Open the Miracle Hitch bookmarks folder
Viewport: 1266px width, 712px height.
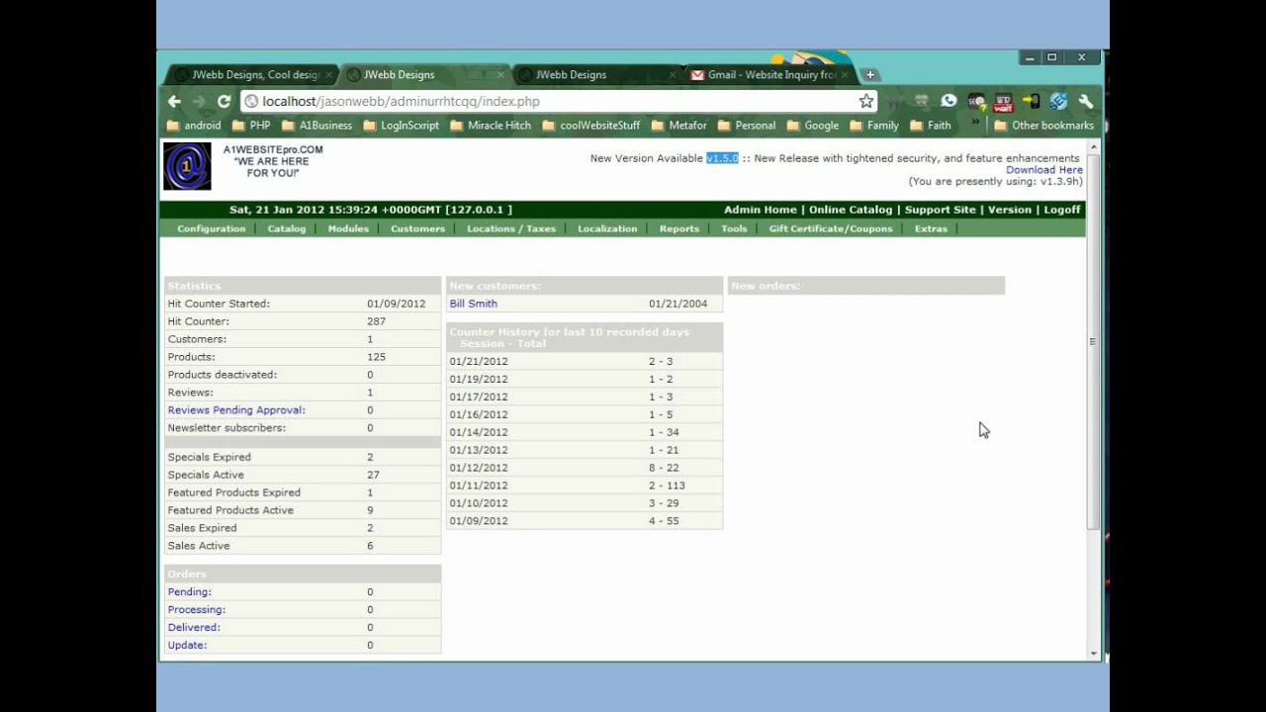[491, 126]
